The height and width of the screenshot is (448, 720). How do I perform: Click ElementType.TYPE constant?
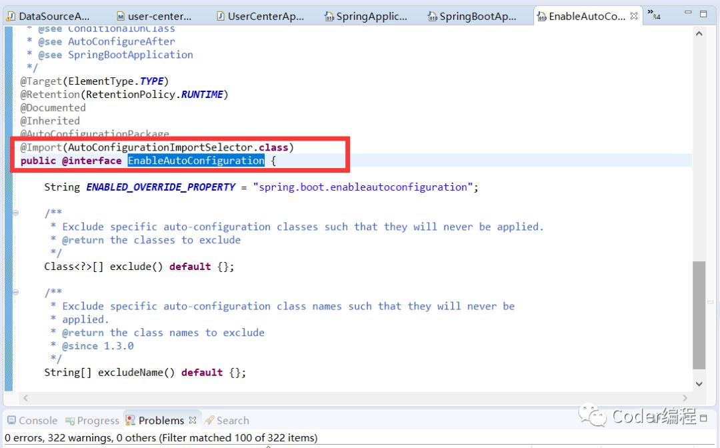[116, 81]
